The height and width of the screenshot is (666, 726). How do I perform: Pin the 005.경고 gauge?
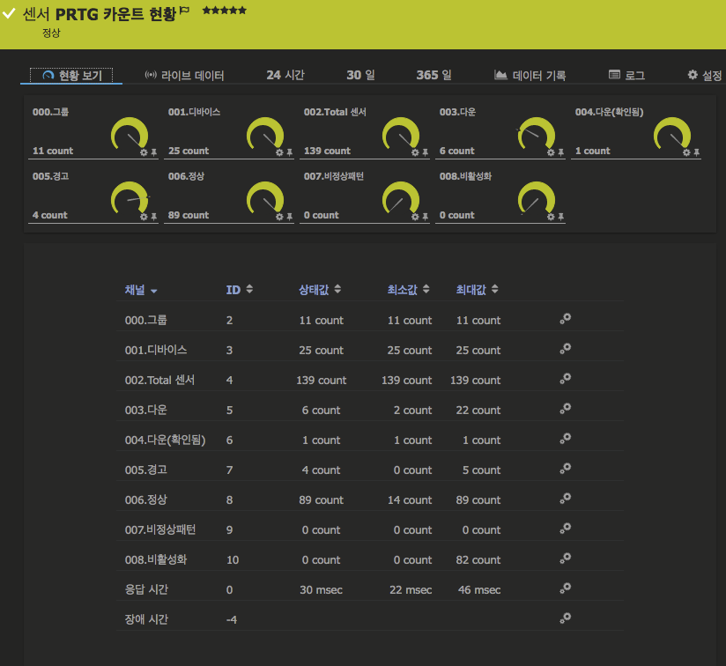pyautogui.click(x=153, y=217)
